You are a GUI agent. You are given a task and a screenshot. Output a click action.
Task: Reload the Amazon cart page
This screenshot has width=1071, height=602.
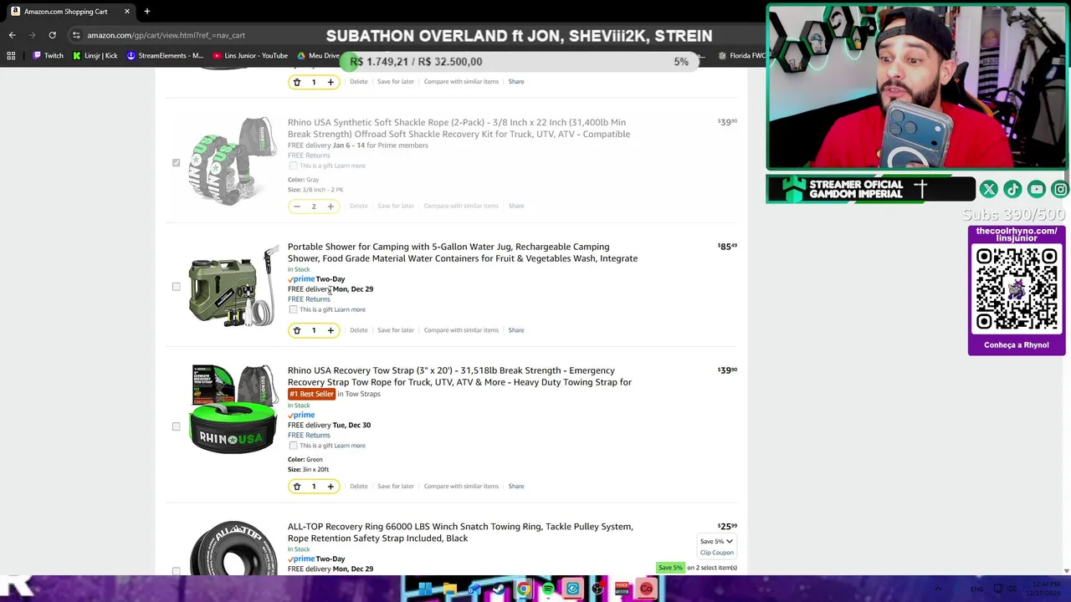[52, 35]
